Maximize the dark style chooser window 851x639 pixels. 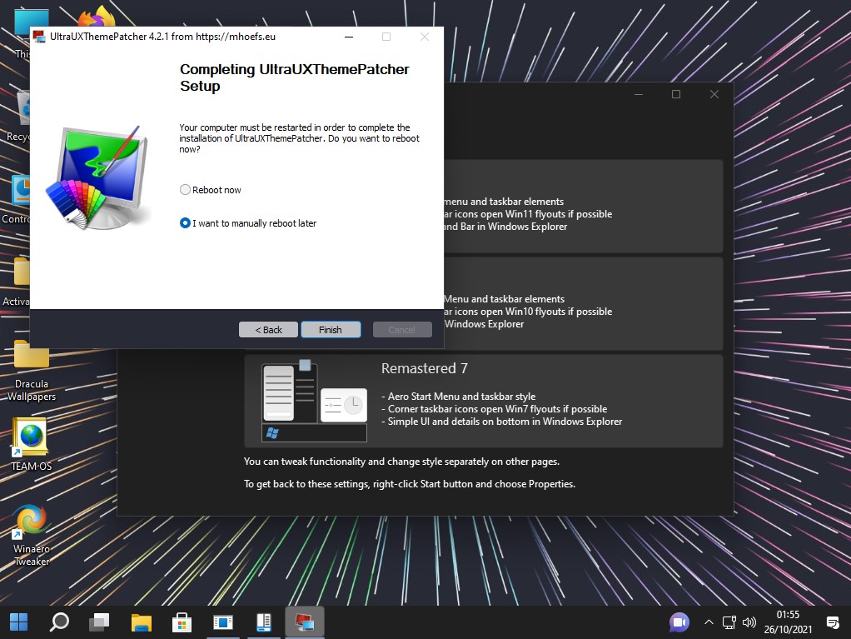(676, 94)
